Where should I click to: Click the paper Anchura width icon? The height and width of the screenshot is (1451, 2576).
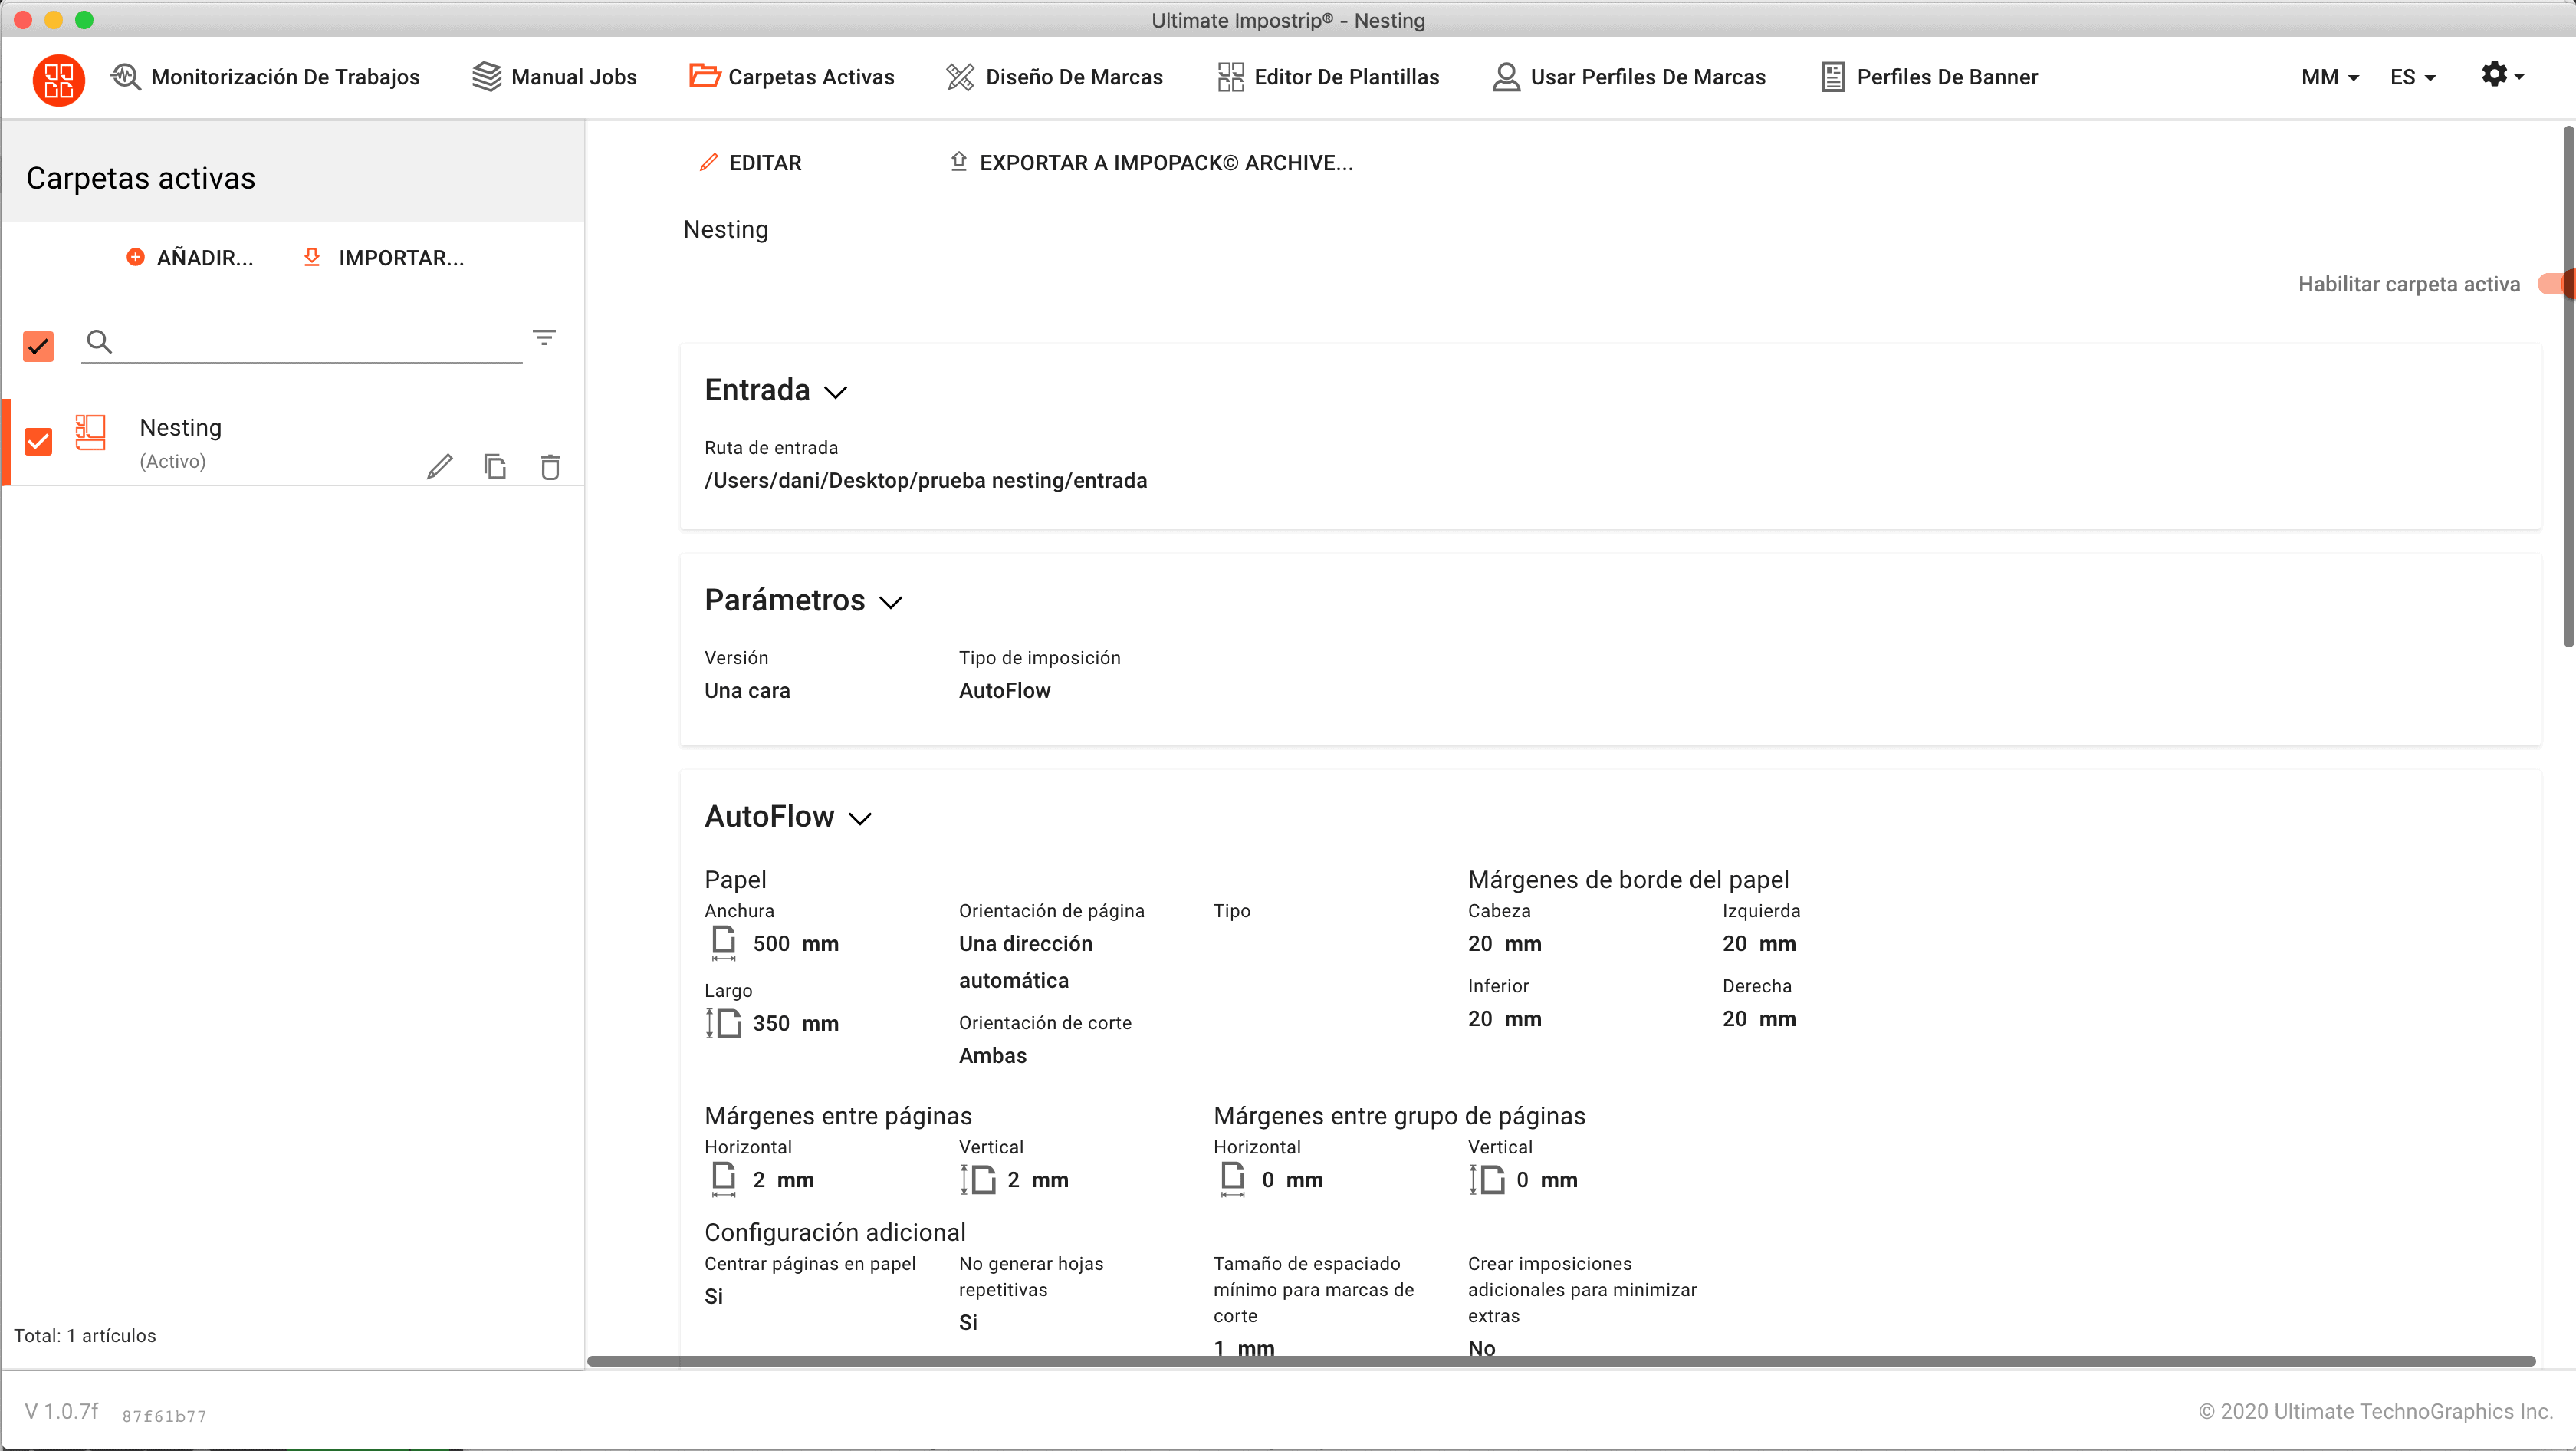coord(724,943)
